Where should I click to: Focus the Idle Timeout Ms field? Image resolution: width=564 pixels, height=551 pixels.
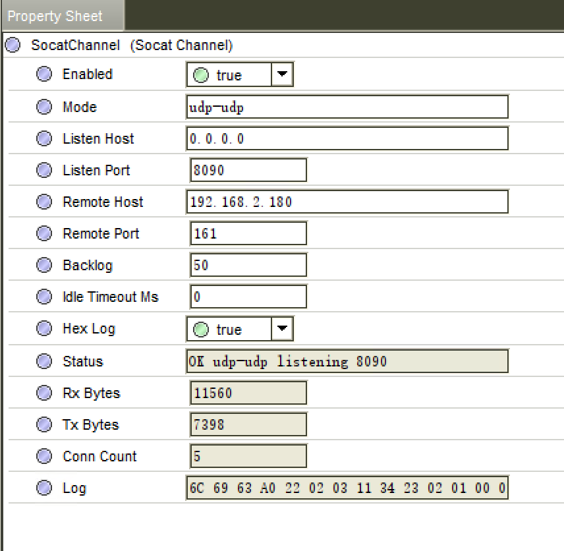tap(248, 297)
